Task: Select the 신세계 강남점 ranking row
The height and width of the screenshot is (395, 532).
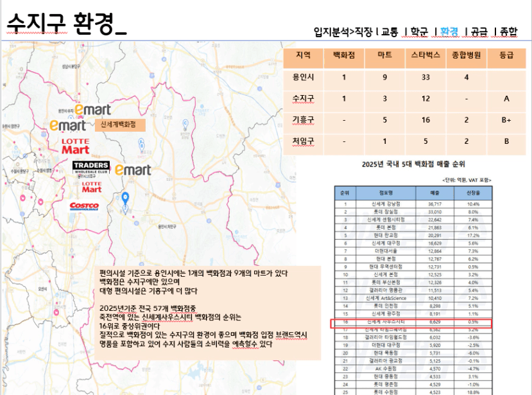Action: [x=413, y=204]
